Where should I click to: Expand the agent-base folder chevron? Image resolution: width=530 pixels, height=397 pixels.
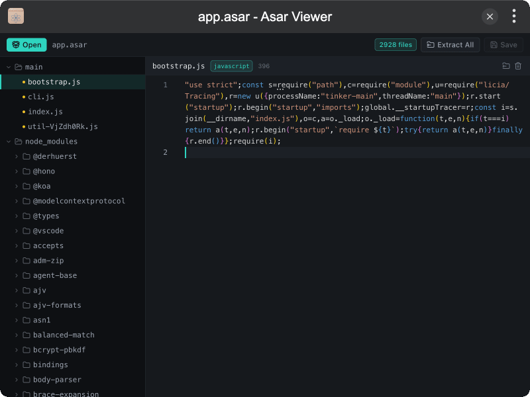click(17, 275)
